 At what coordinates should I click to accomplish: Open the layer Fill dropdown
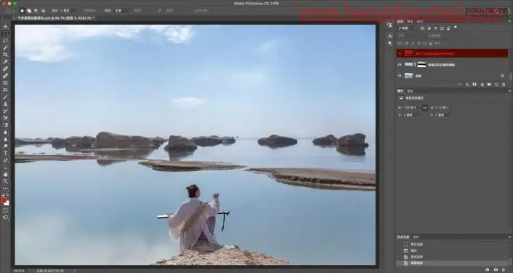pyautogui.click(x=447, y=43)
